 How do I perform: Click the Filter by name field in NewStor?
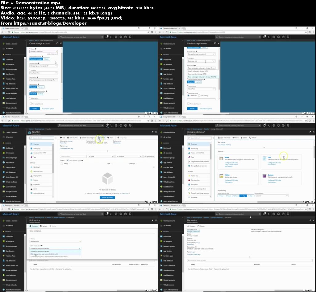click(73, 156)
